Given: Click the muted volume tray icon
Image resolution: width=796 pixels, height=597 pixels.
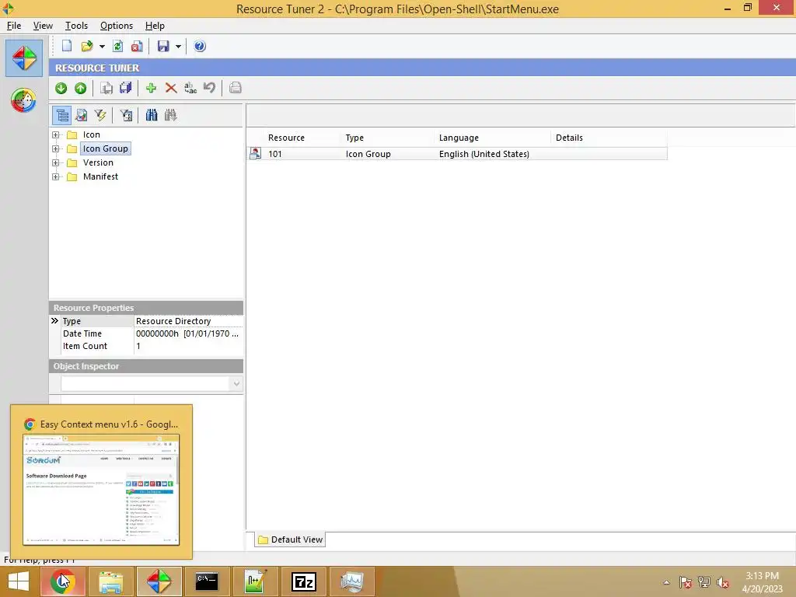Looking at the screenshot, I should click(723, 582).
